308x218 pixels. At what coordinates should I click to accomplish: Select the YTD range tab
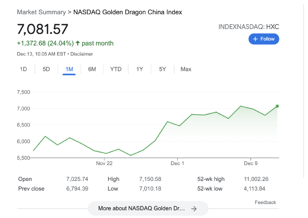click(x=116, y=69)
